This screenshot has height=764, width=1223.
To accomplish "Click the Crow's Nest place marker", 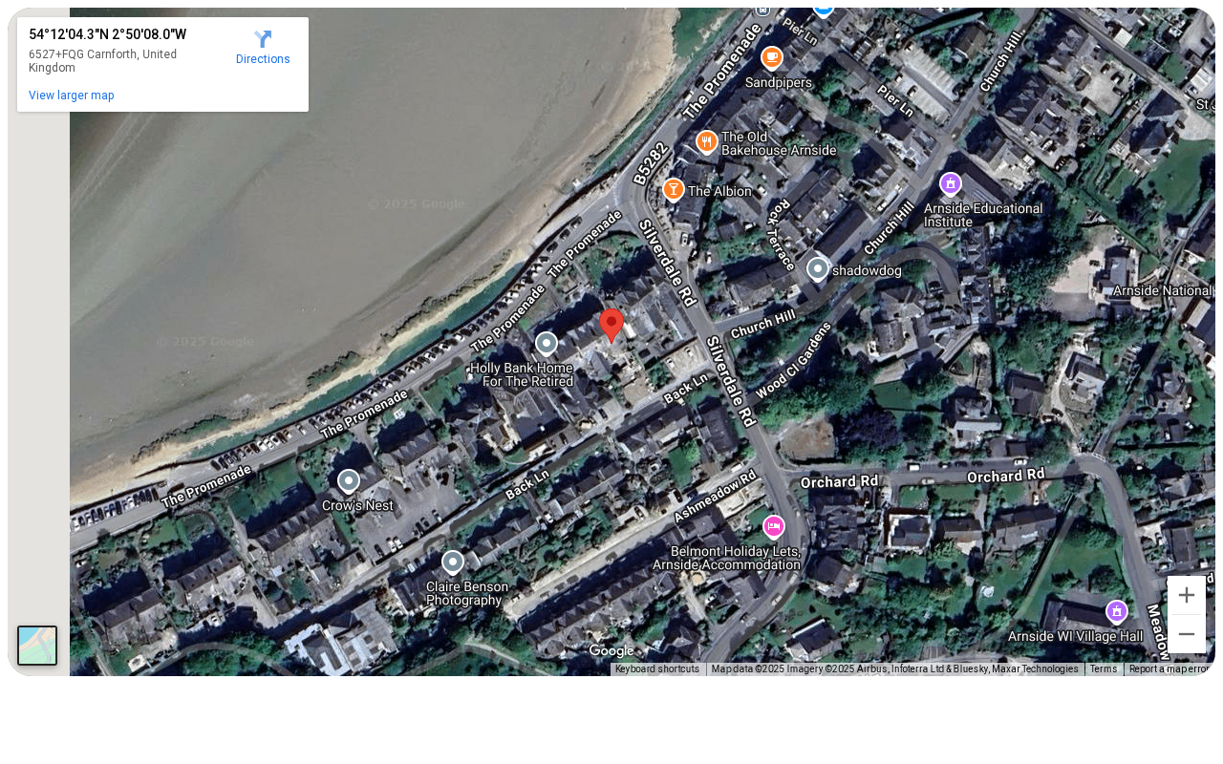I will click(349, 481).
